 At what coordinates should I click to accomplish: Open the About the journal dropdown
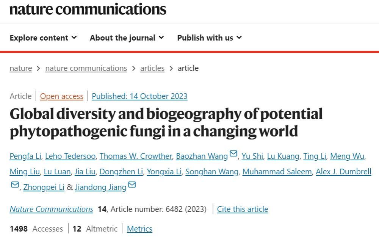click(127, 38)
